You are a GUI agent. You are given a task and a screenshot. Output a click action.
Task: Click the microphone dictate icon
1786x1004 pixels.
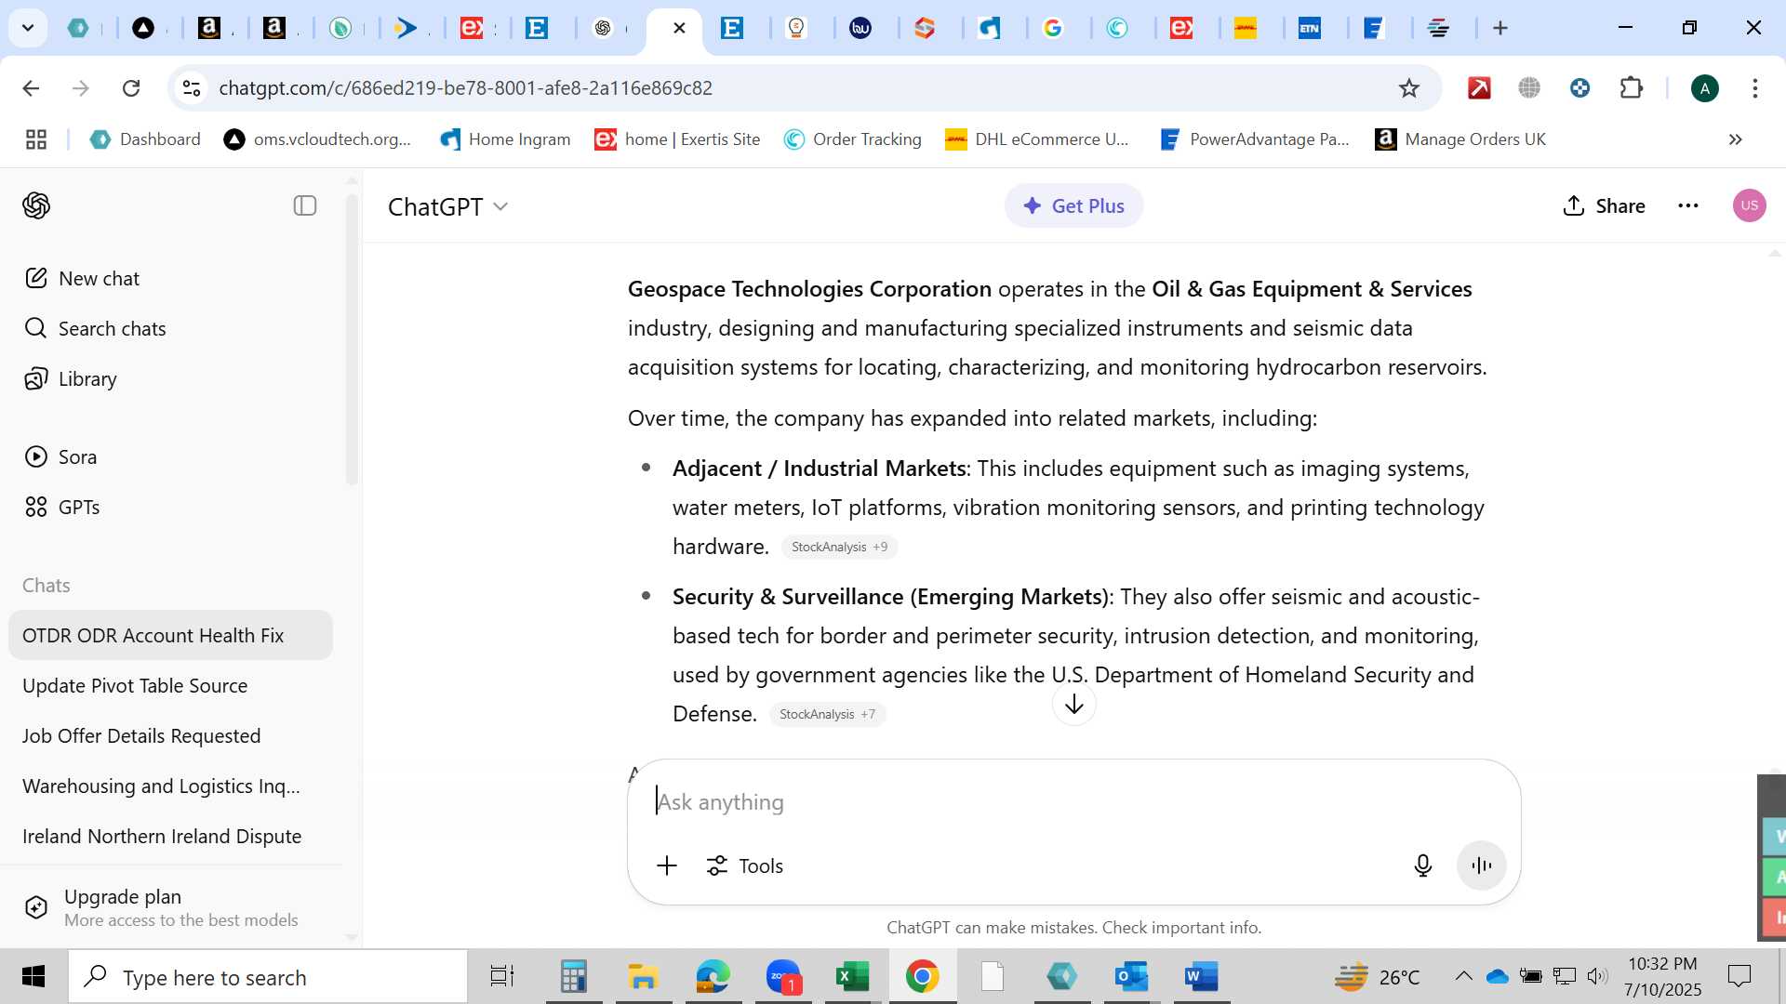coord(1423,865)
